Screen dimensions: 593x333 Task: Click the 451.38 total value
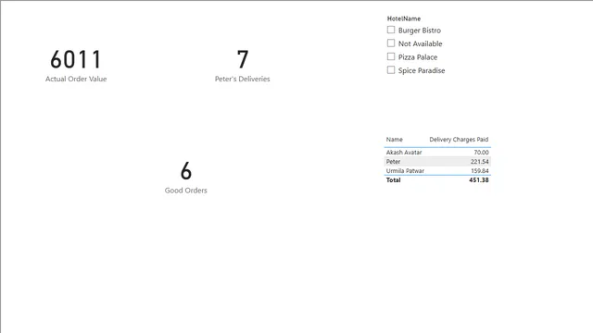click(479, 180)
